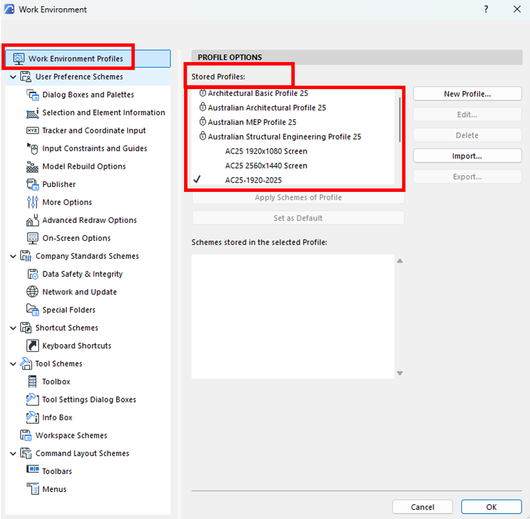The height and width of the screenshot is (519, 530).
Task: Collapse the Tool Schemes group
Action: (13, 364)
